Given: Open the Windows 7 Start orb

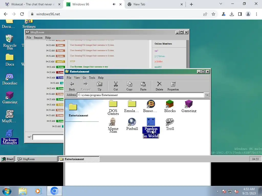Looking at the screenshot, I should [x=7, y=191].
